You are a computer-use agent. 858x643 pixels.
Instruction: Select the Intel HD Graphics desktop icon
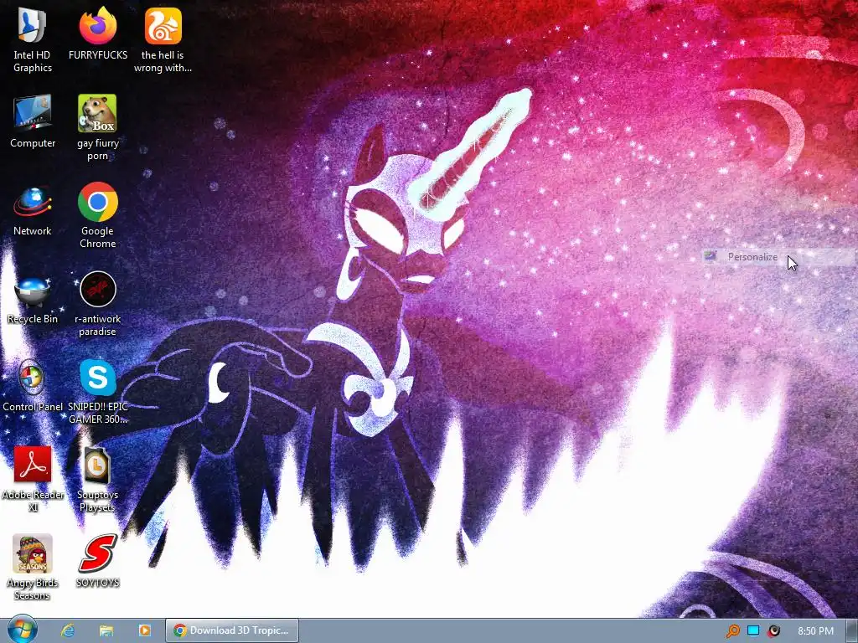point(33,41)
